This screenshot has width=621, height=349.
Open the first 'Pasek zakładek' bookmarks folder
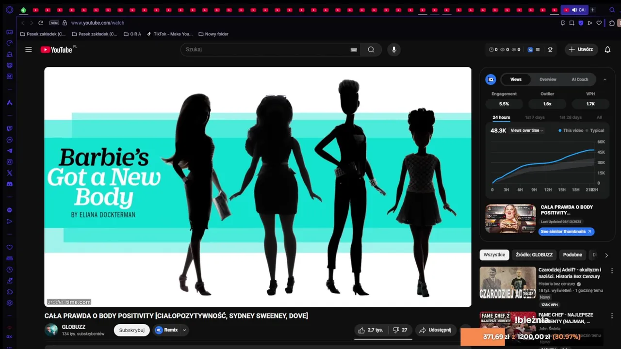coord(43,34)
